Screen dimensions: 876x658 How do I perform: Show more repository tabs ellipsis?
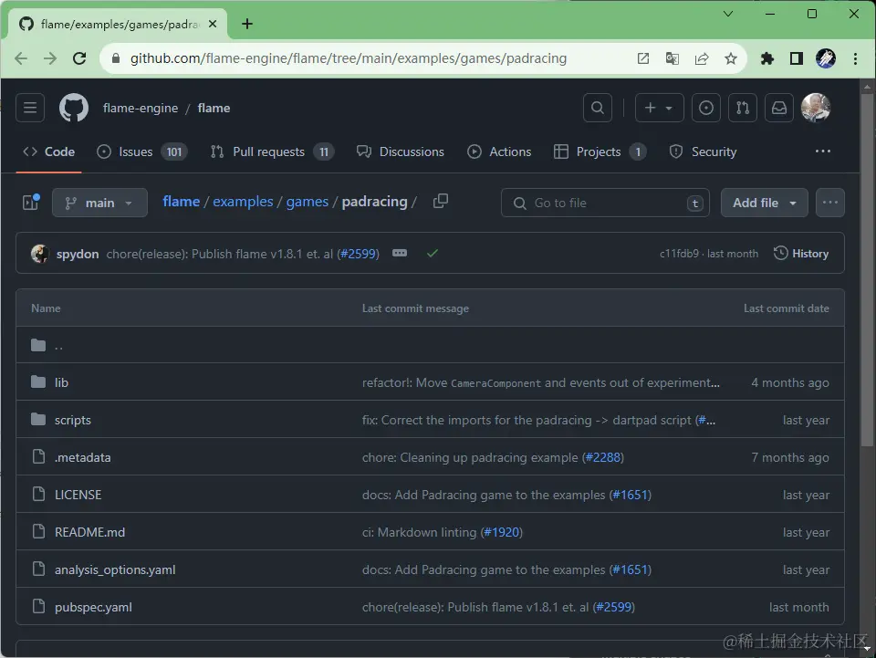click(x=822, y=151)
